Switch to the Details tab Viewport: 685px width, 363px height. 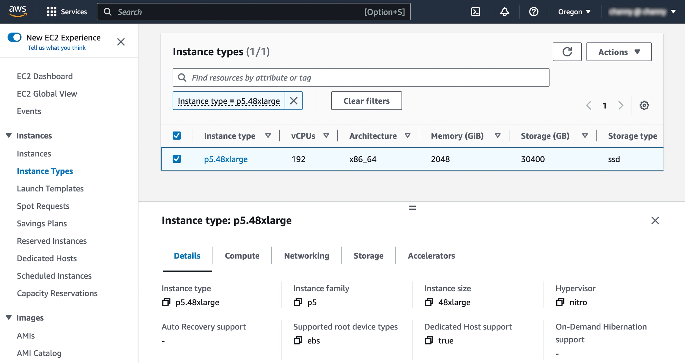(187, 256)
